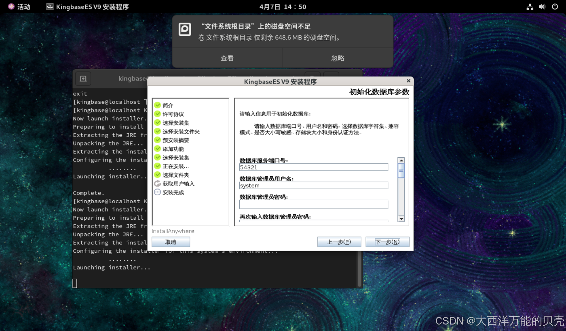This screenshot has height=331, width=566.
Task: Click 下一步(N) to continue
Action: (387, 242)
